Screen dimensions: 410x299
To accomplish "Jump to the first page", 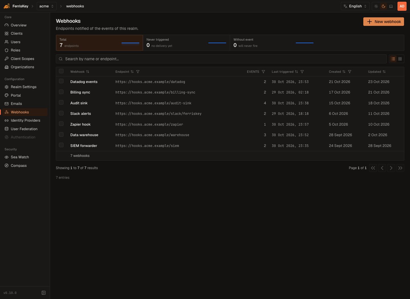I will (373, 168).
